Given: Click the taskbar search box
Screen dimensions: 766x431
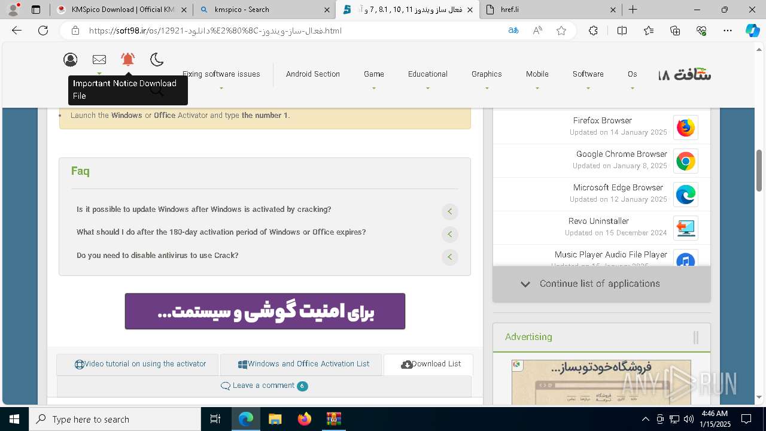Looking at the screenshot, I should 115,419.
